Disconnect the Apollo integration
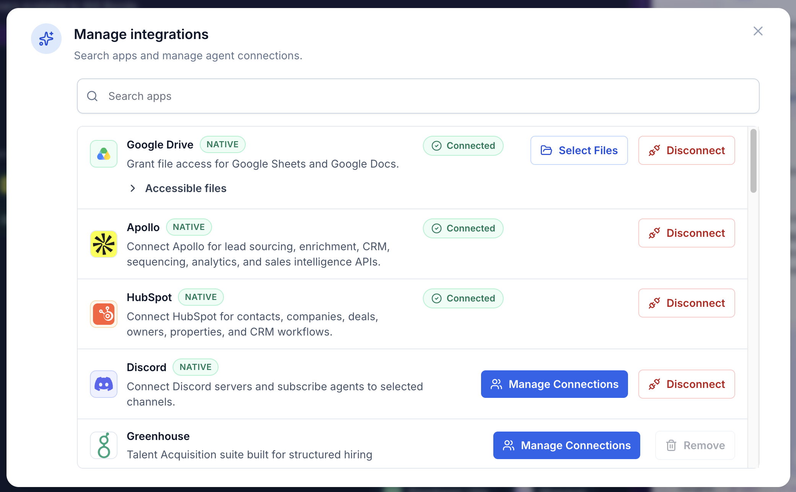This screenshot has width=796, height=492. point(687,233)
